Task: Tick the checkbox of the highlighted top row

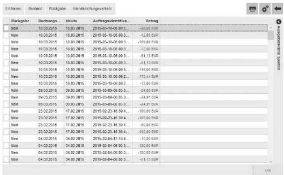Action: [6, 28]
